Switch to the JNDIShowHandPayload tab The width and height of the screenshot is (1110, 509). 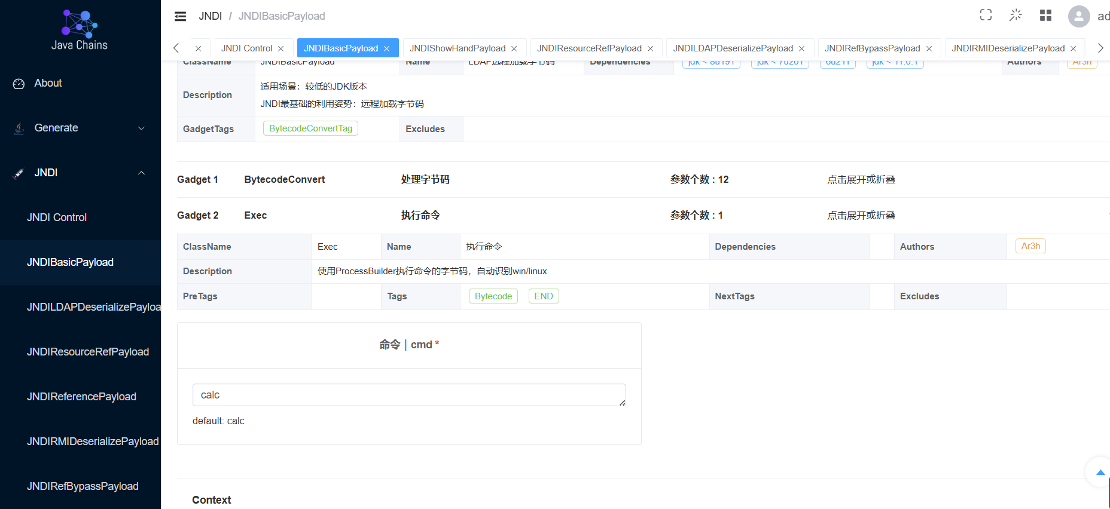pos(458,48)
